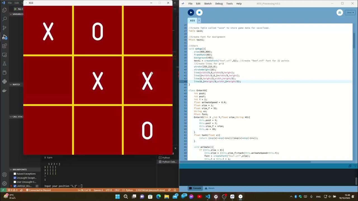Open Windows Start menu
The image size is (358, 201).
click(x=117, y=197)
